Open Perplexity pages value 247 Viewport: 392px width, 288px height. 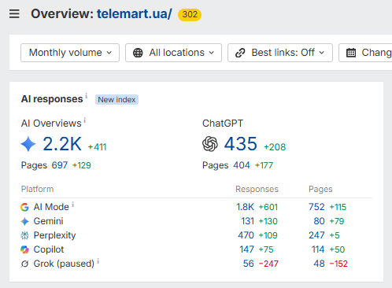(316, 235)
